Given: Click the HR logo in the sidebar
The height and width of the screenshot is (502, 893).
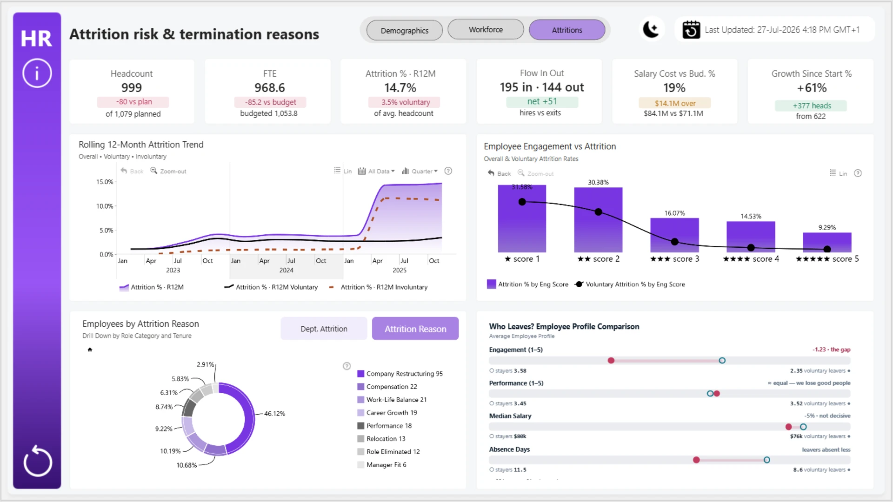Looking at the screenshot, I should coord(36,38).
